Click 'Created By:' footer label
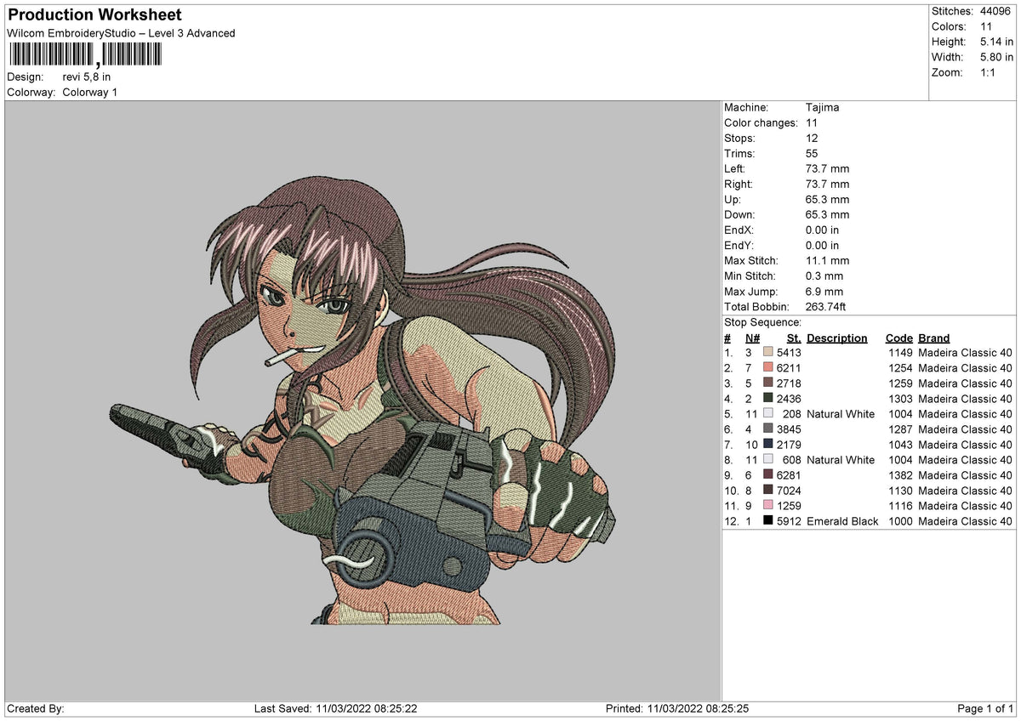The width and height of the screenshot is (1021, 721). point(36,708)
